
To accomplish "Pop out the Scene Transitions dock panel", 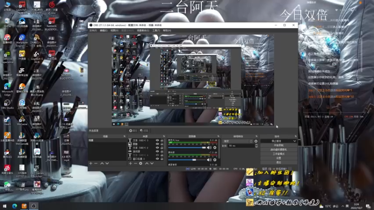I will tap(257, 136).
